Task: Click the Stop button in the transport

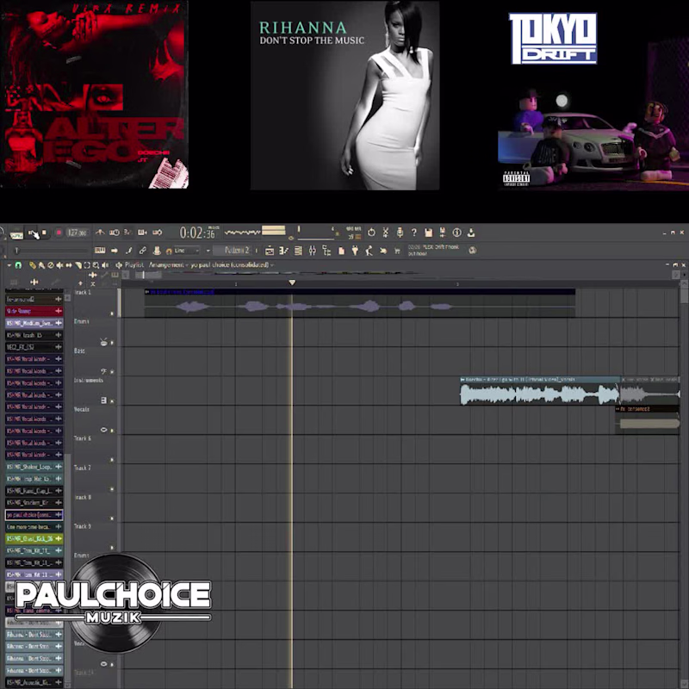Action: coord(44,233)
